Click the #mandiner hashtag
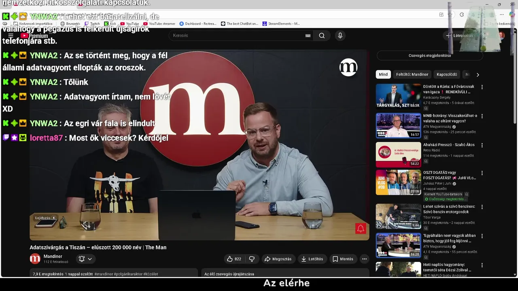Image resolution: width=518 pixels, height=291 pixels. pos(104,274)
